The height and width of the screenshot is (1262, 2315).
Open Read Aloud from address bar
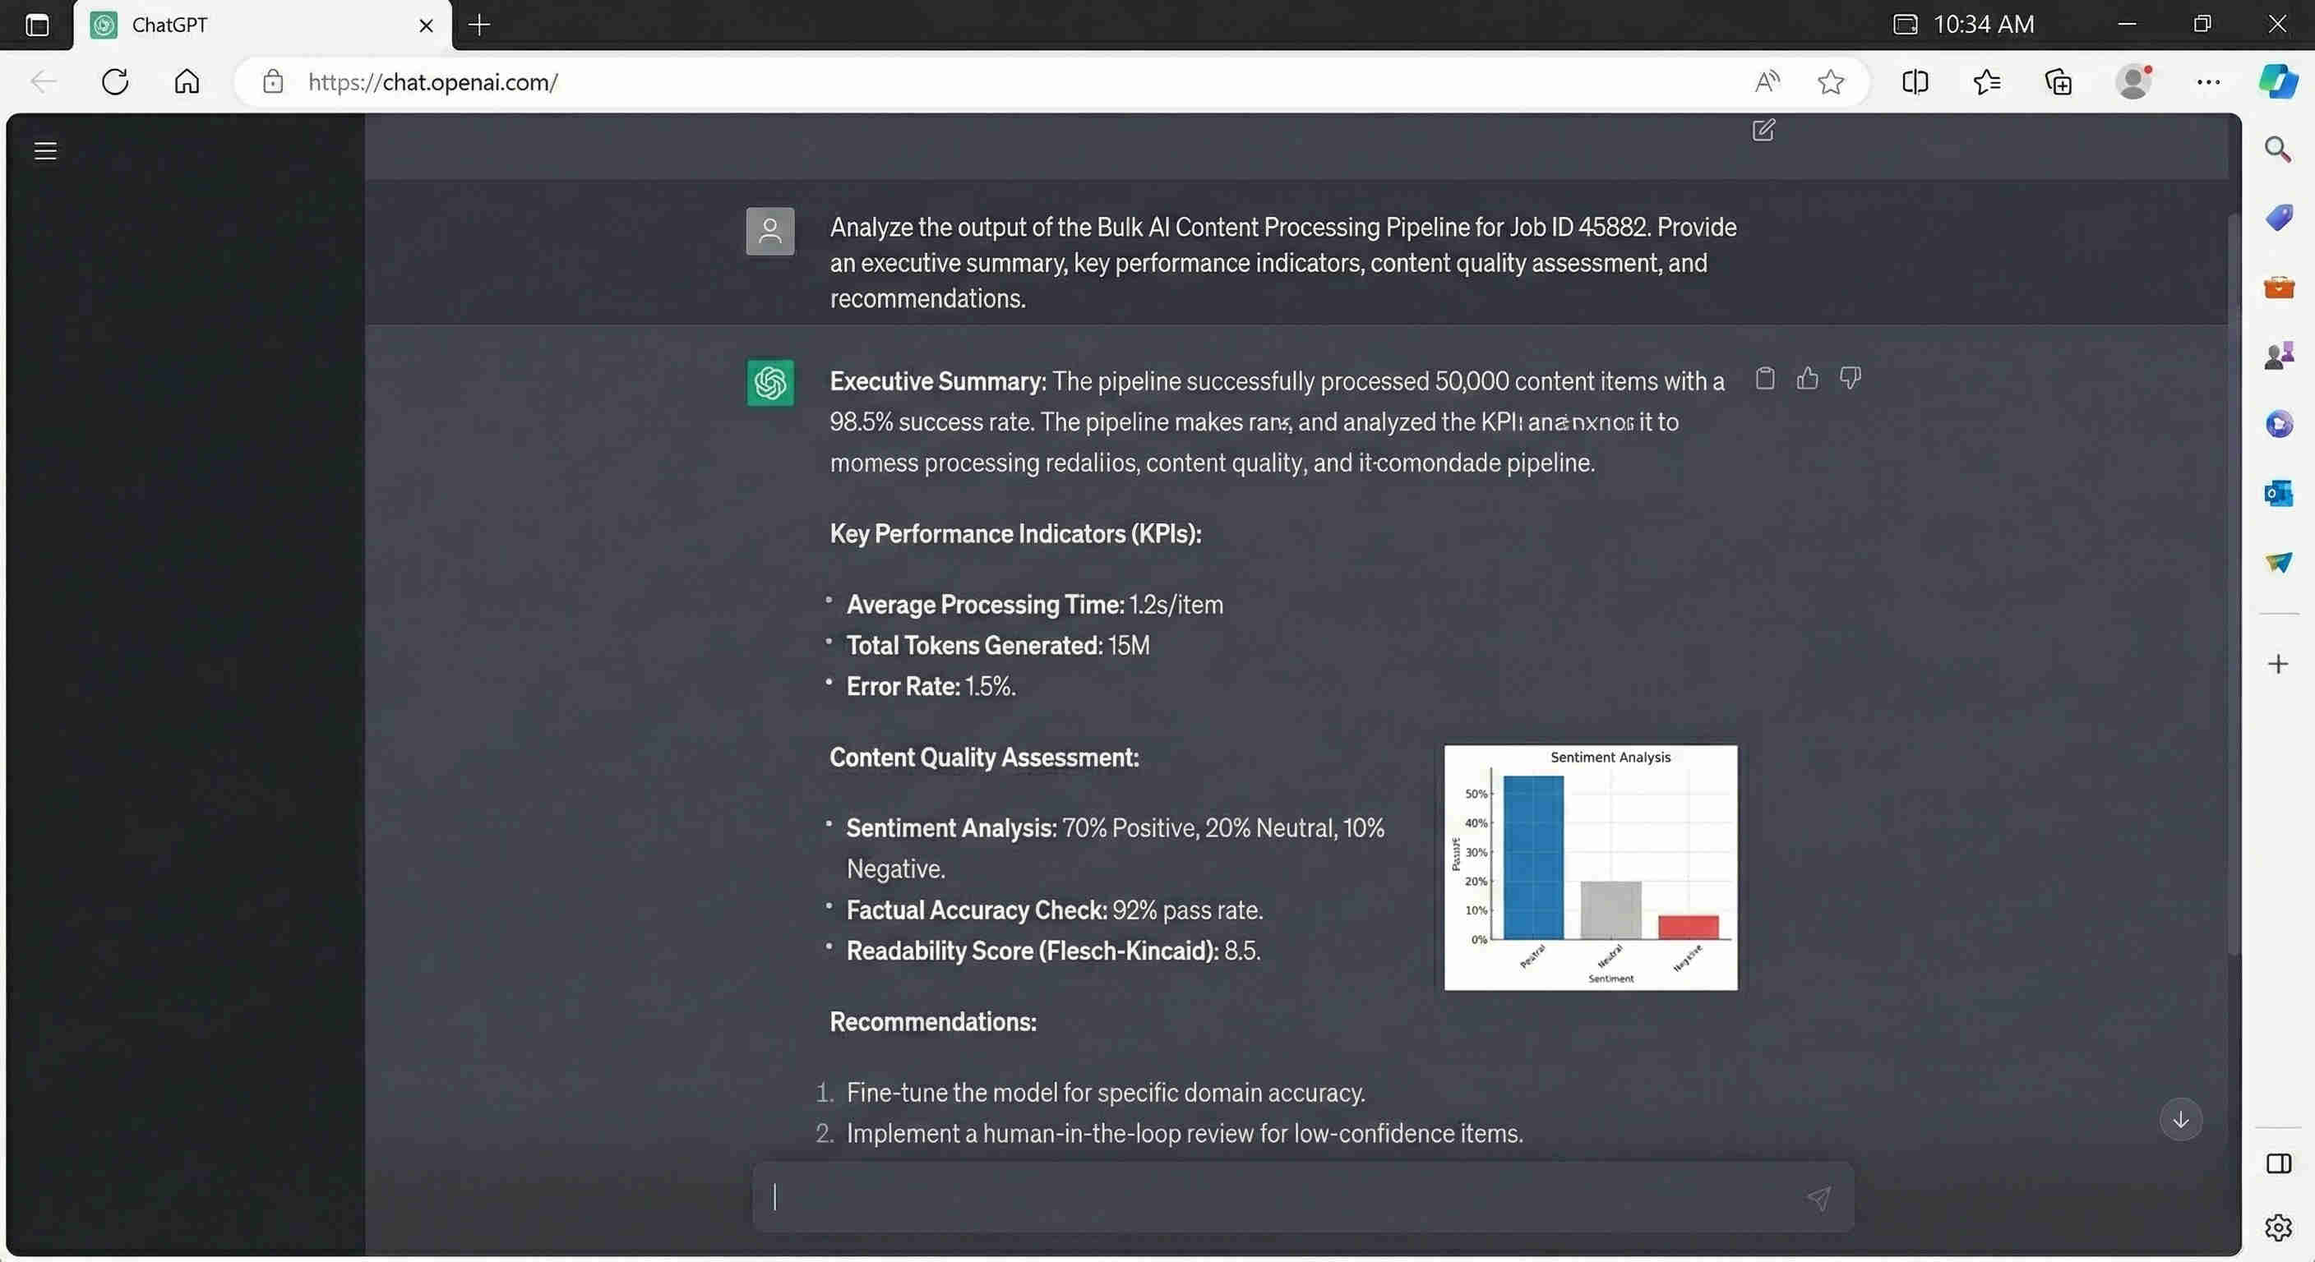coord(1767,81)
